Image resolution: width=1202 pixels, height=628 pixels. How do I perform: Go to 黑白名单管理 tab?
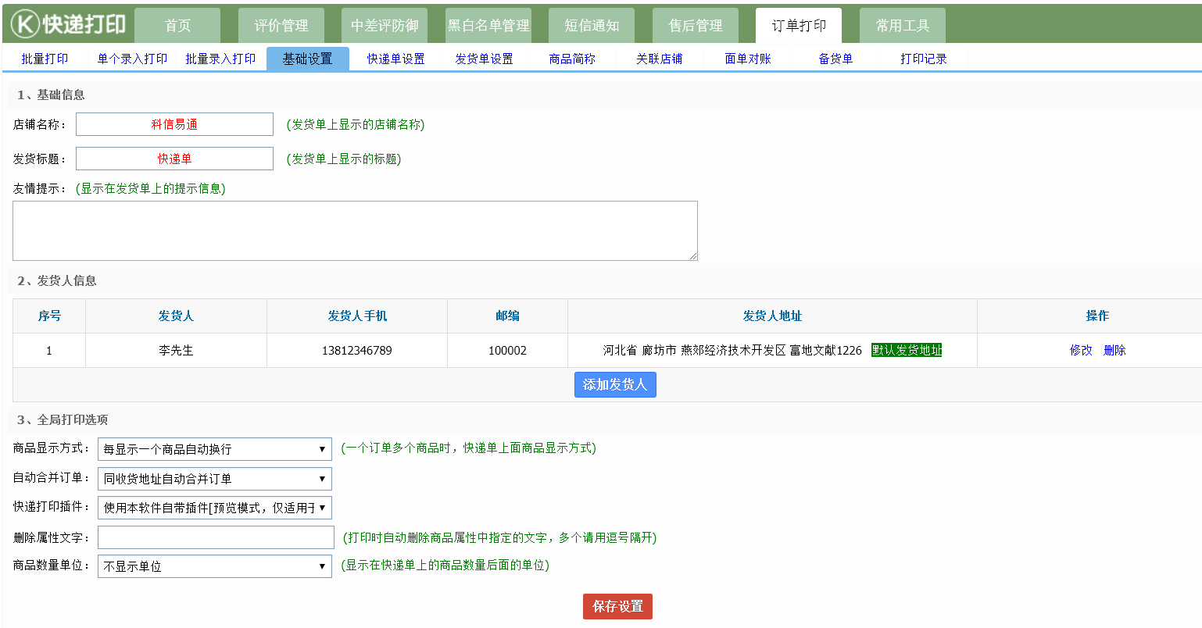click(x=488, y=26)
